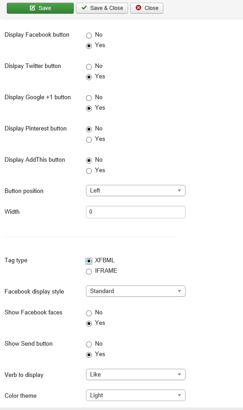Enable Yes for Display AddThis button
This screenshot has width=243, height=410.
pyautogui.click(x=89, y=171)
